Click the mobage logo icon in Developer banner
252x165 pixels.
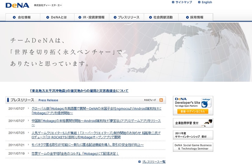point(206,103)
